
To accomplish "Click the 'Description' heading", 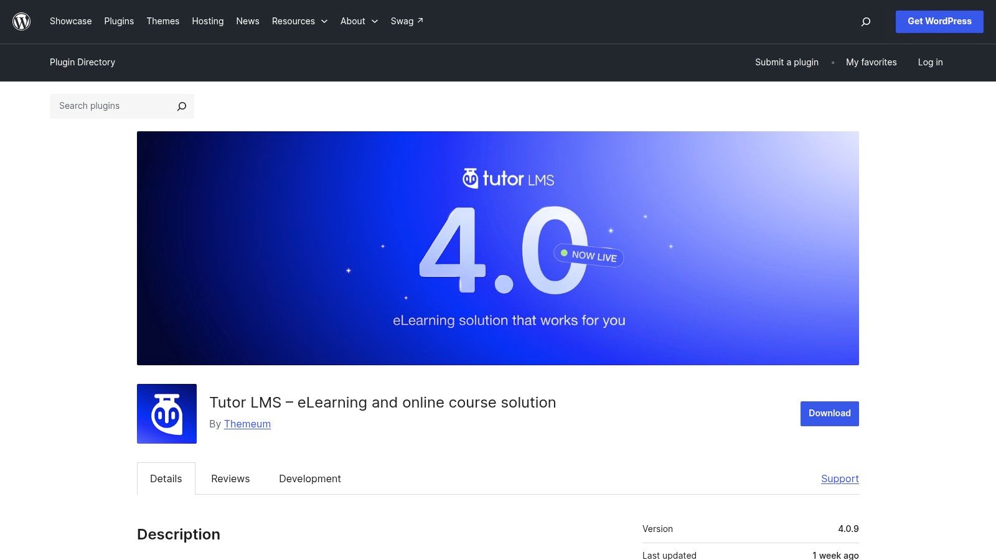I will 179,534.
